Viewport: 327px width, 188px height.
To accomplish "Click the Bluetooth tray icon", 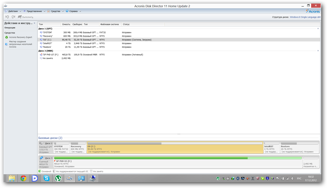I will click(x=238, y=178).
